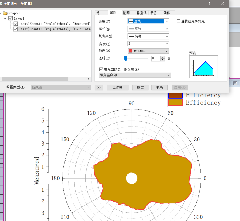Toggle the Measured plot checkbox
This screenshot has height=221, width=240.
pyautogui.click(x=16, y=24)
